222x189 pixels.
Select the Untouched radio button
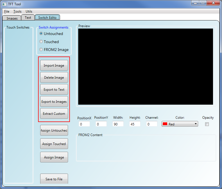(x=41, y=34)
